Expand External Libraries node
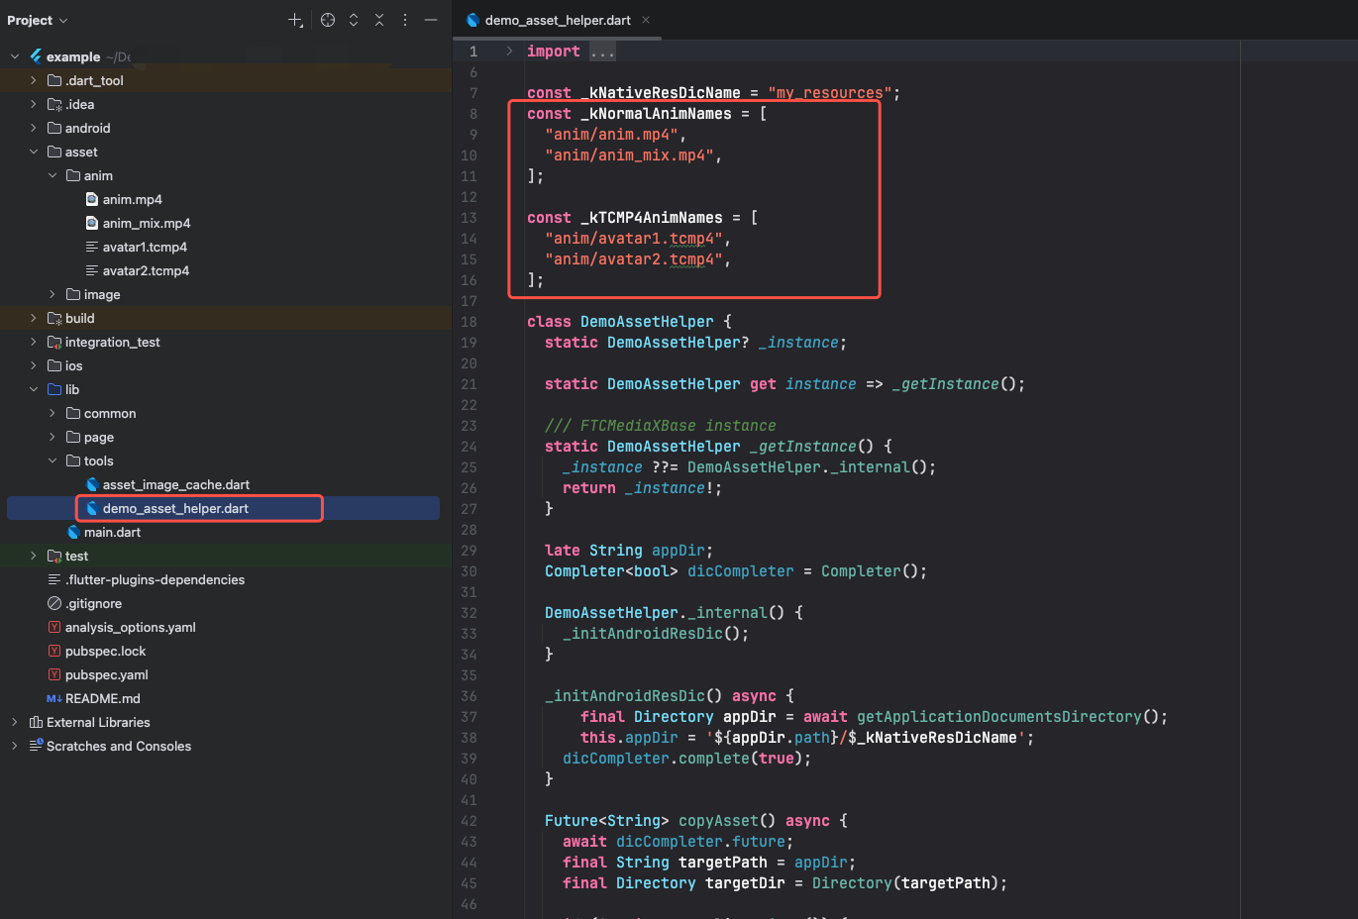The width and height of the screenshot is (1358, 919). tap(15, 722)
